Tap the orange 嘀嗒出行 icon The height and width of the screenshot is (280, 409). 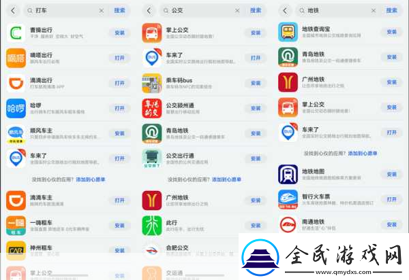[16, 58]
